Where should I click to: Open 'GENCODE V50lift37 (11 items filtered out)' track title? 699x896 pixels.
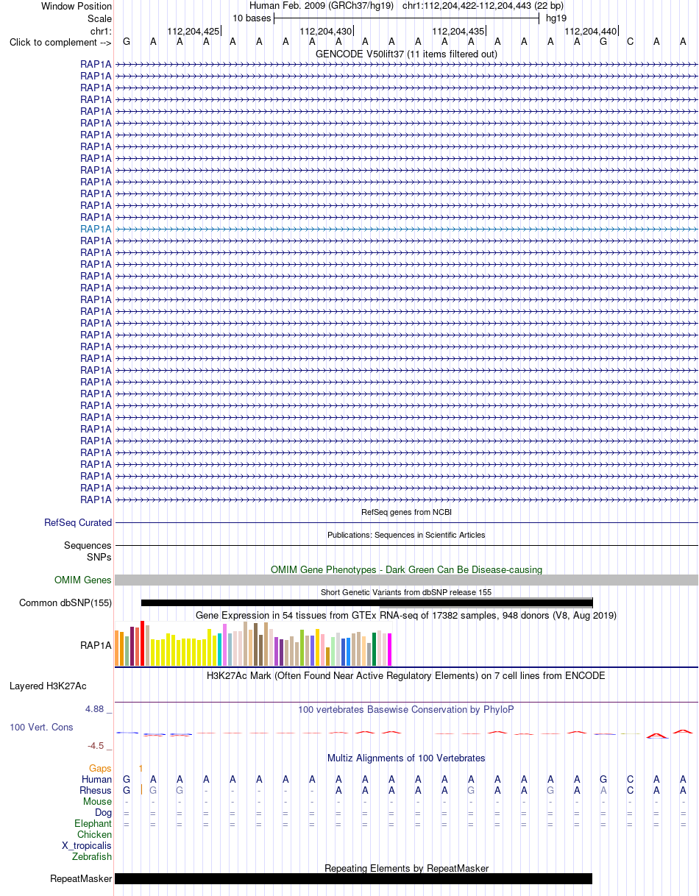click(406, 54)
